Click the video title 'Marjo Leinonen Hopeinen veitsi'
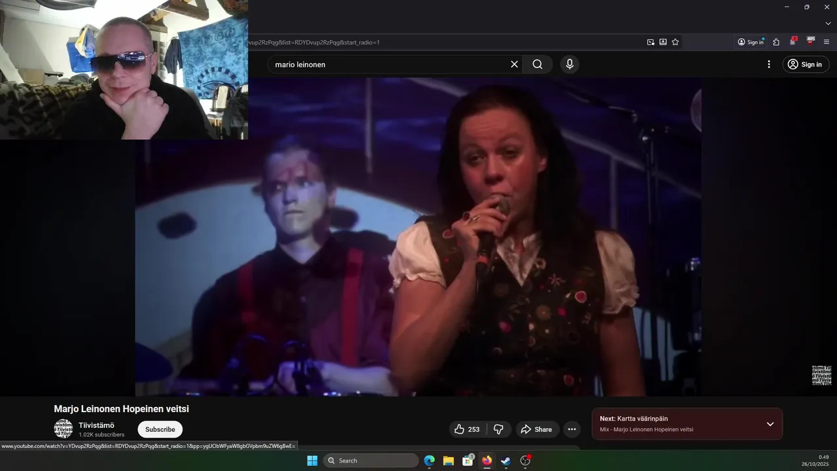Image resolution: width=837 pixels, height=471 pixels. click(122, 409)
